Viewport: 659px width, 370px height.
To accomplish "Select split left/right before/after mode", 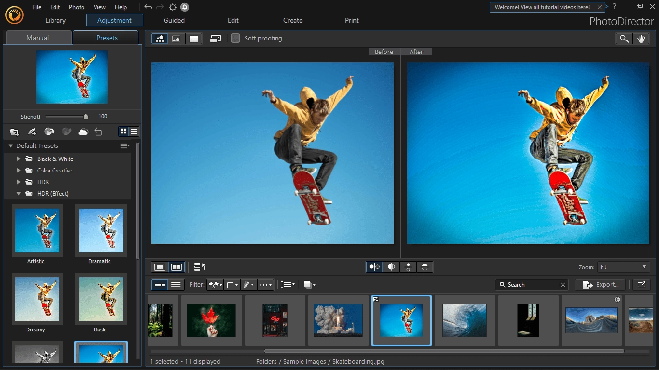I will tap(391, 267).
